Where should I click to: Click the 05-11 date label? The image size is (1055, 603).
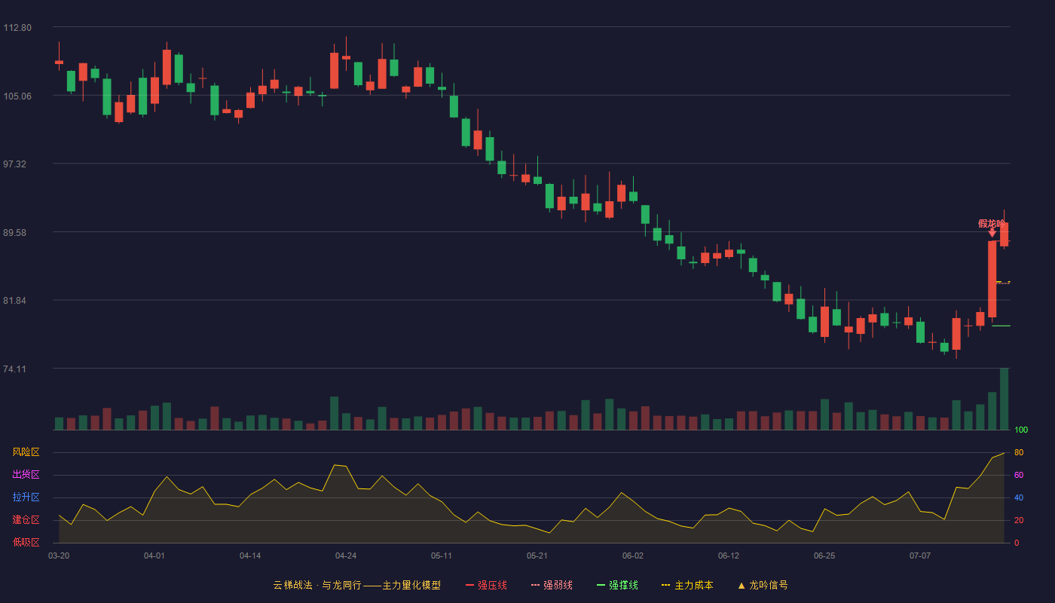[442, 556]
